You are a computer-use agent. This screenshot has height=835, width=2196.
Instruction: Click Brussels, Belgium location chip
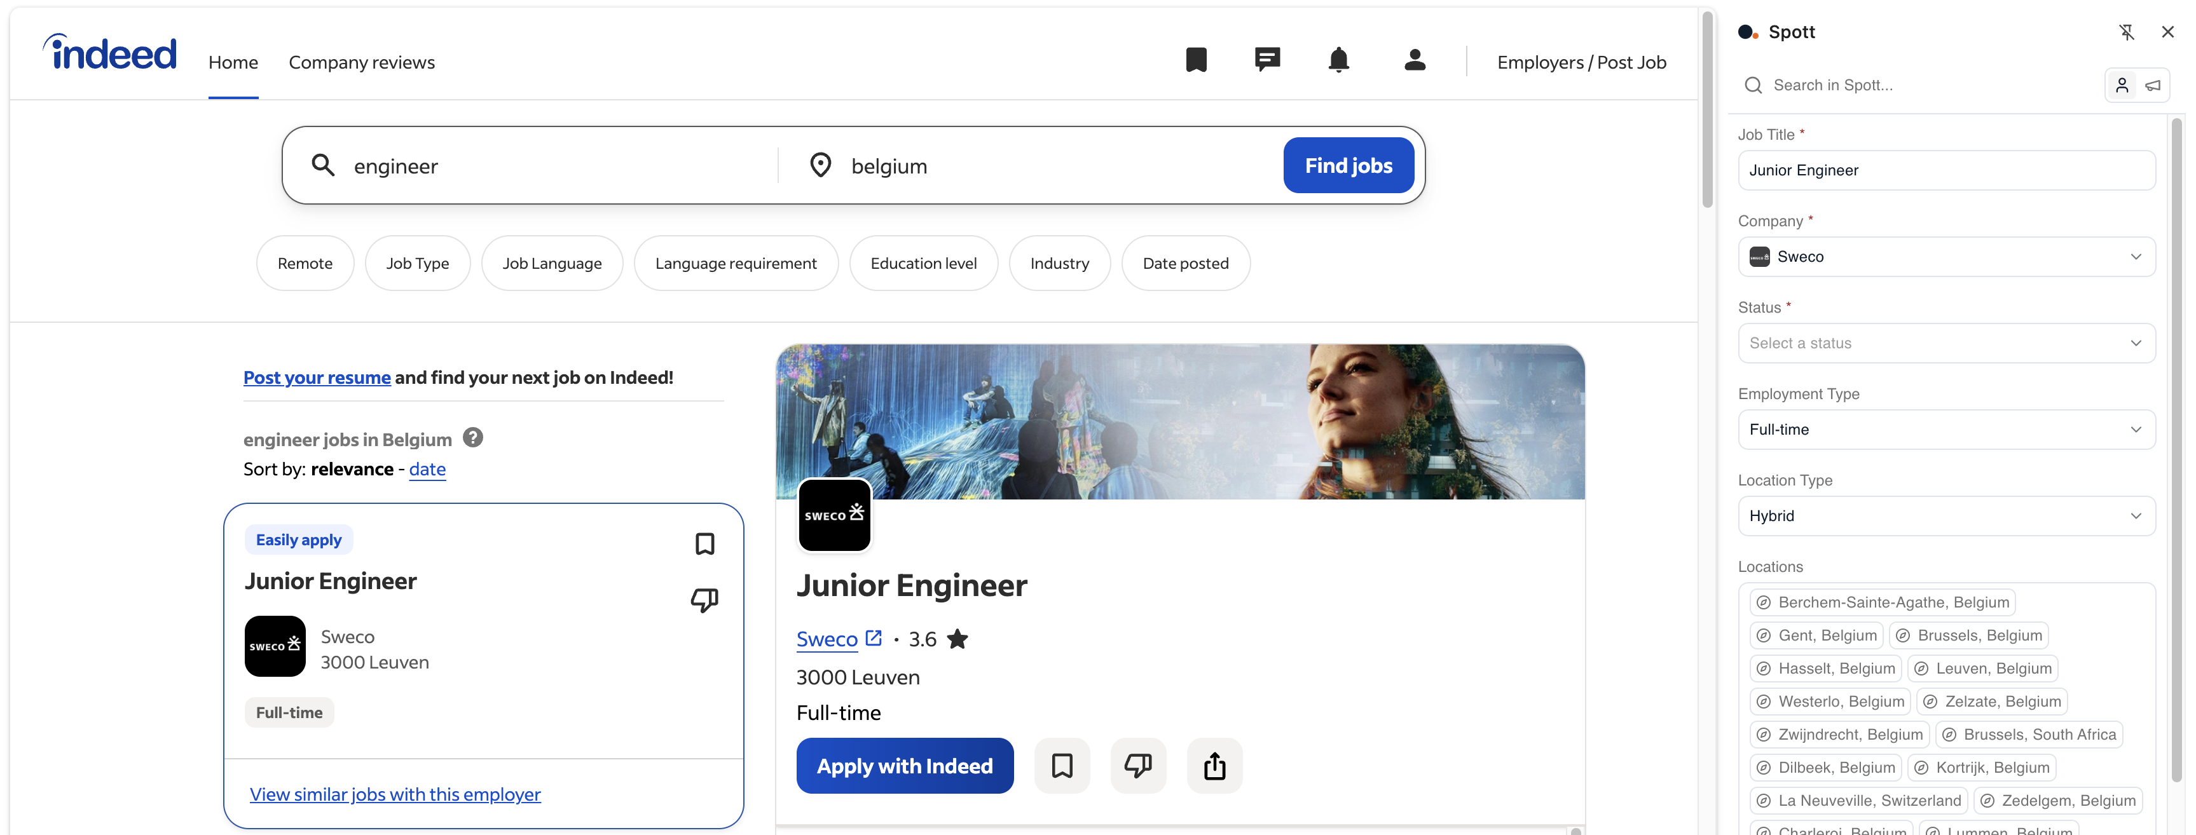point(1968,635)
